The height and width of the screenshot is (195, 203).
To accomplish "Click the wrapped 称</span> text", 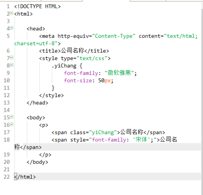I will [28, 147].
